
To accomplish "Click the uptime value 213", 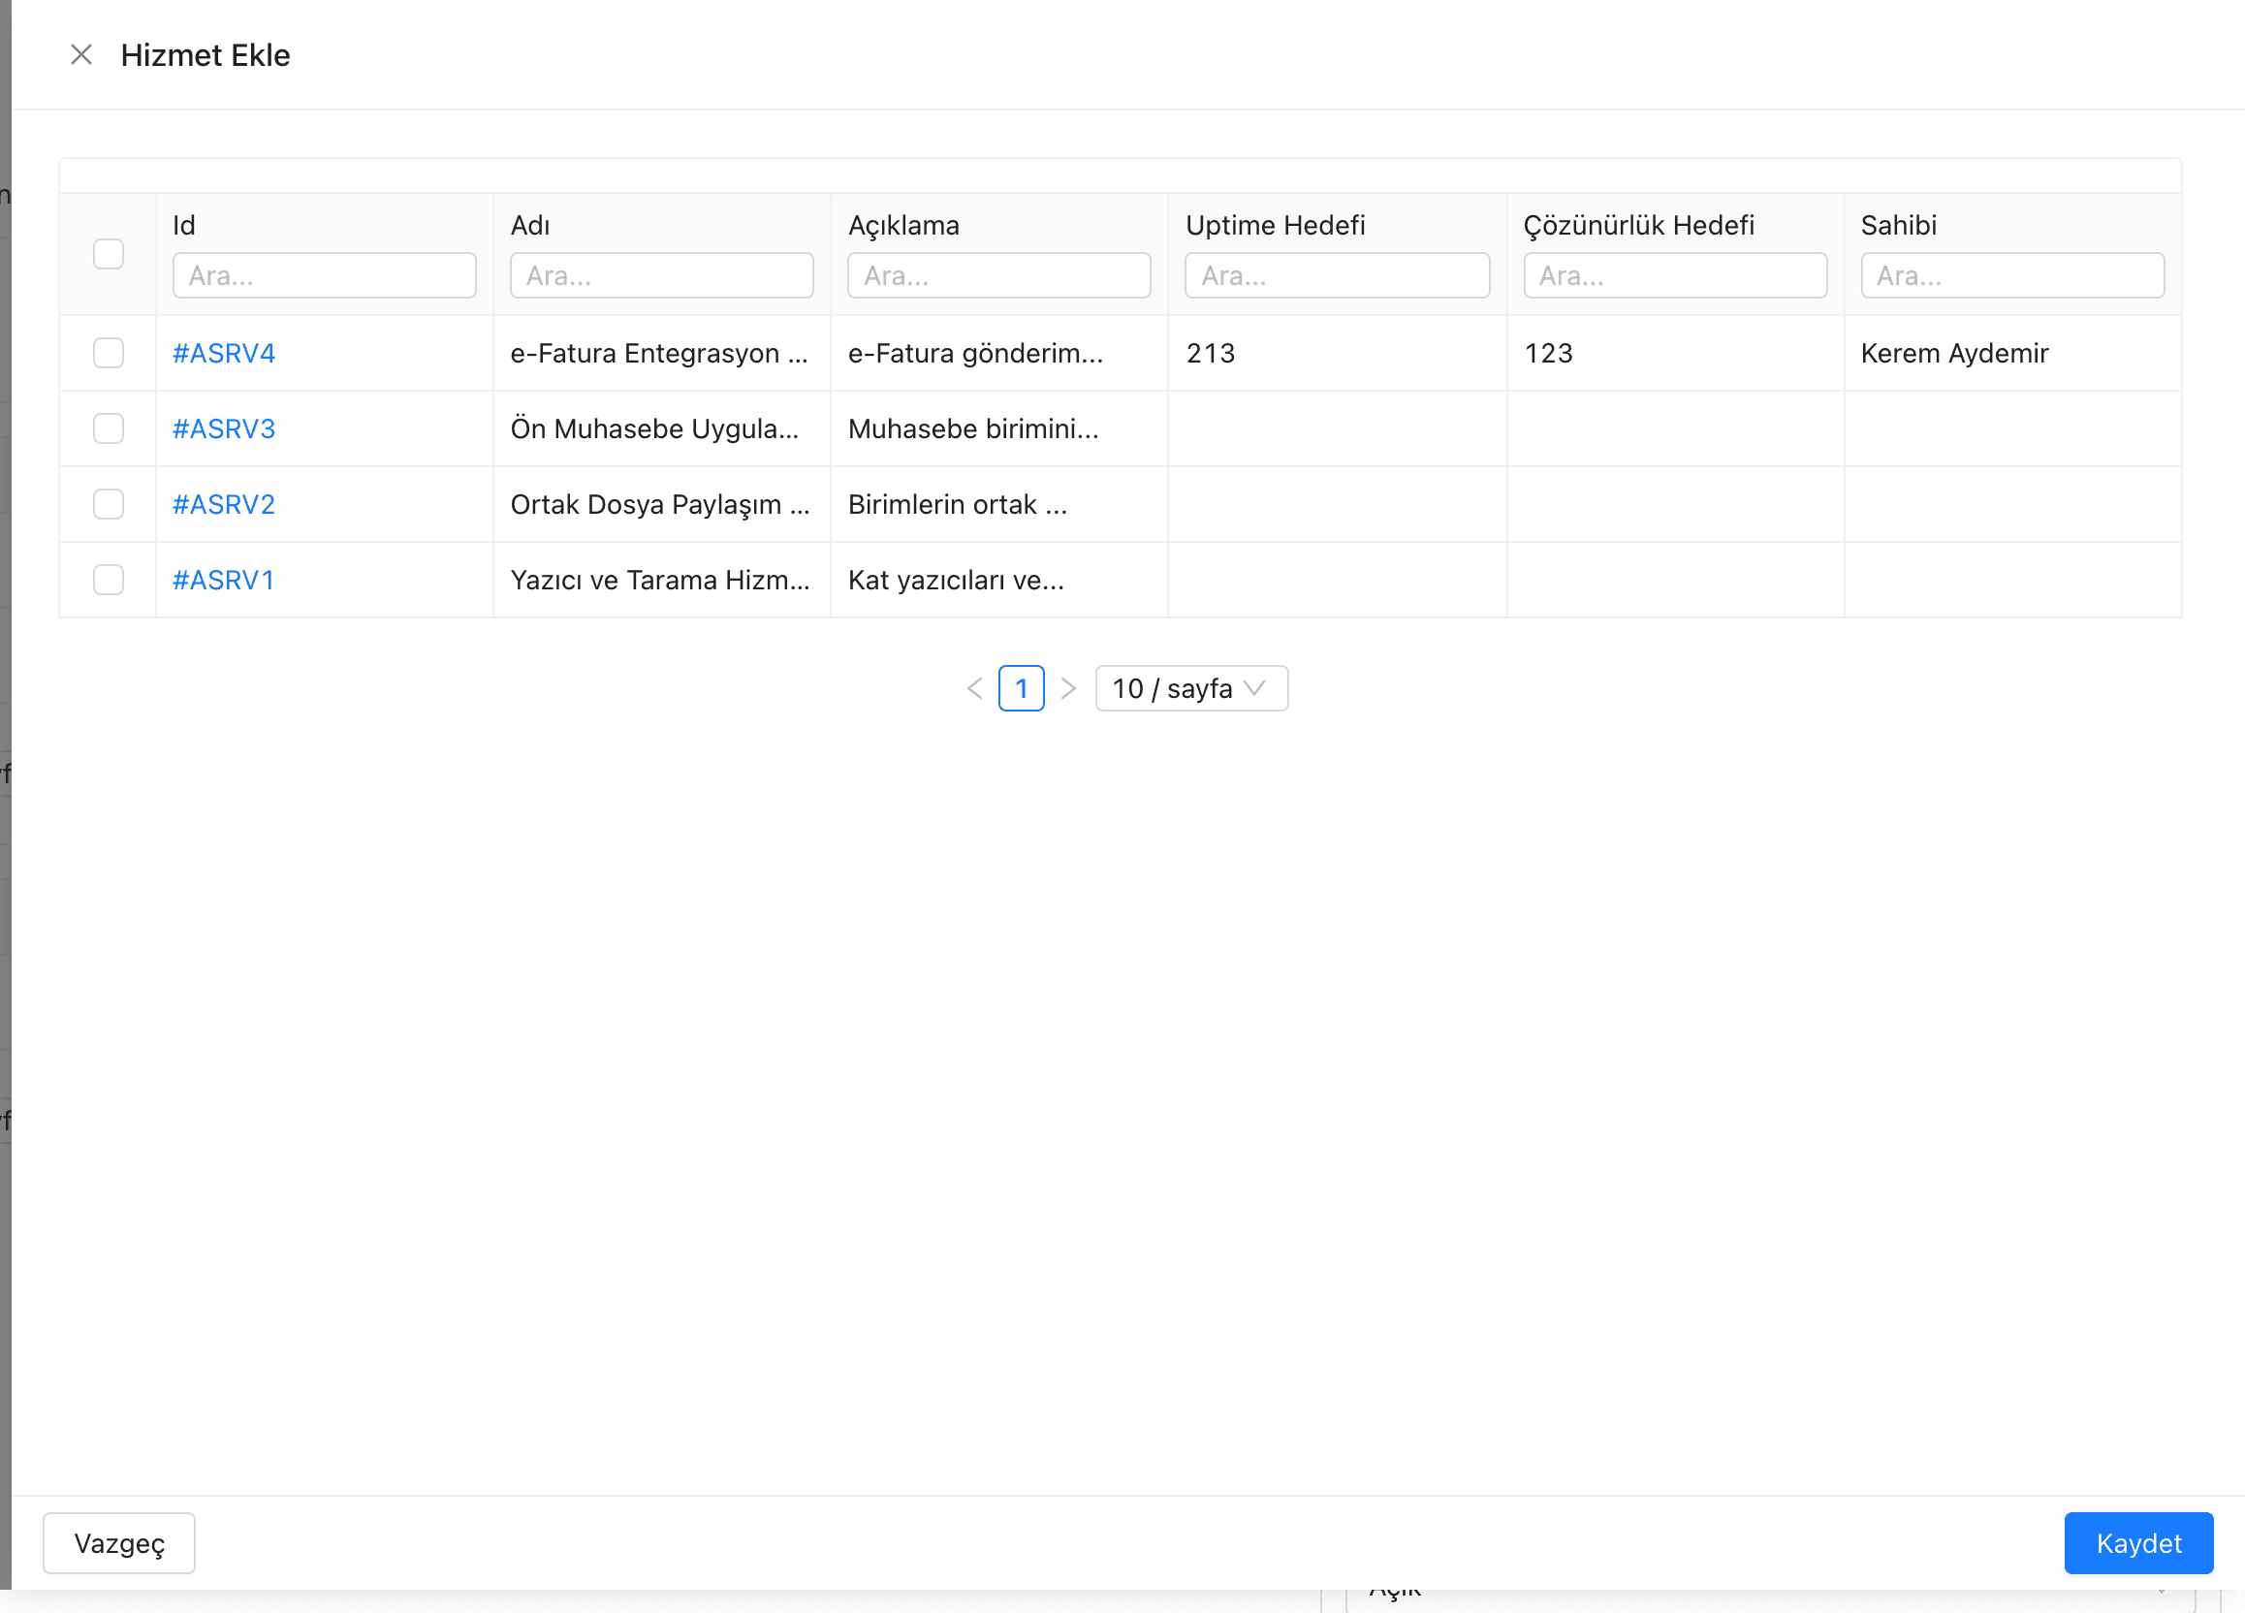I will [x=1211, y=353].
